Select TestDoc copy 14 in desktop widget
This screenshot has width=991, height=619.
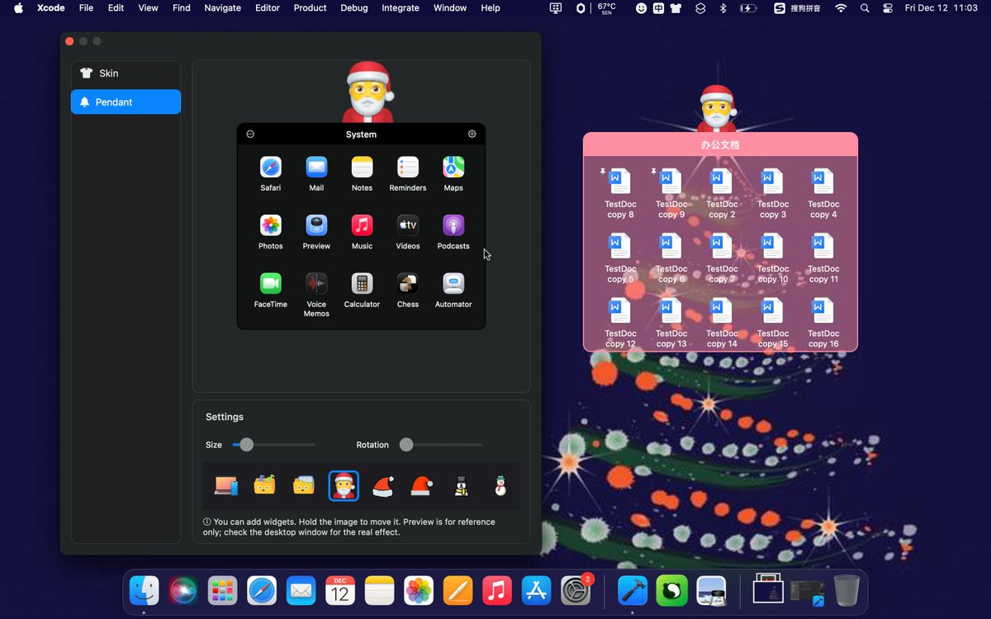722,324
